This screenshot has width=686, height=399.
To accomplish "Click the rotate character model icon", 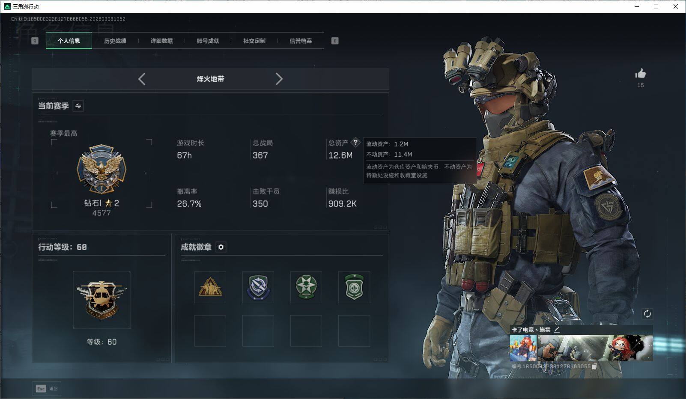I will (x=647, y=314).
